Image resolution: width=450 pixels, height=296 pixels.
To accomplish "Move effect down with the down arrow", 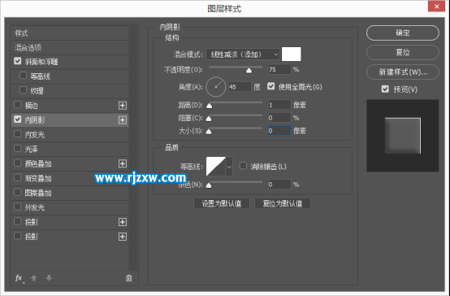I will tap(49, 278).
